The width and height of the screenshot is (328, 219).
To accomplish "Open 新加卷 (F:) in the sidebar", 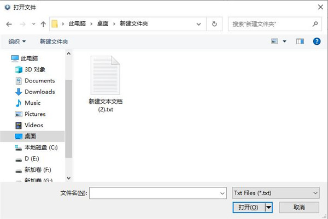I will (32, 170).
